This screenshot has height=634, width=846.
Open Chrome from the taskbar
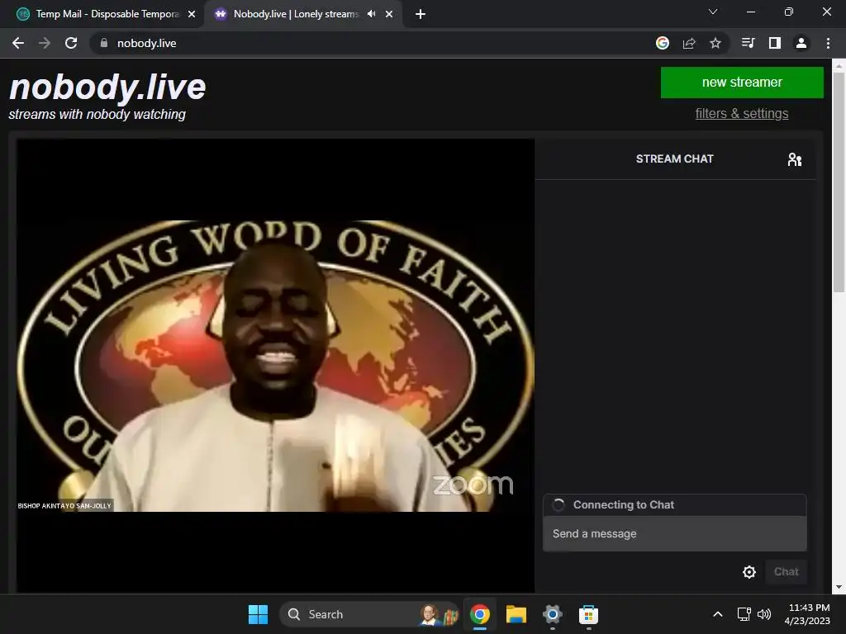[480, 614]
